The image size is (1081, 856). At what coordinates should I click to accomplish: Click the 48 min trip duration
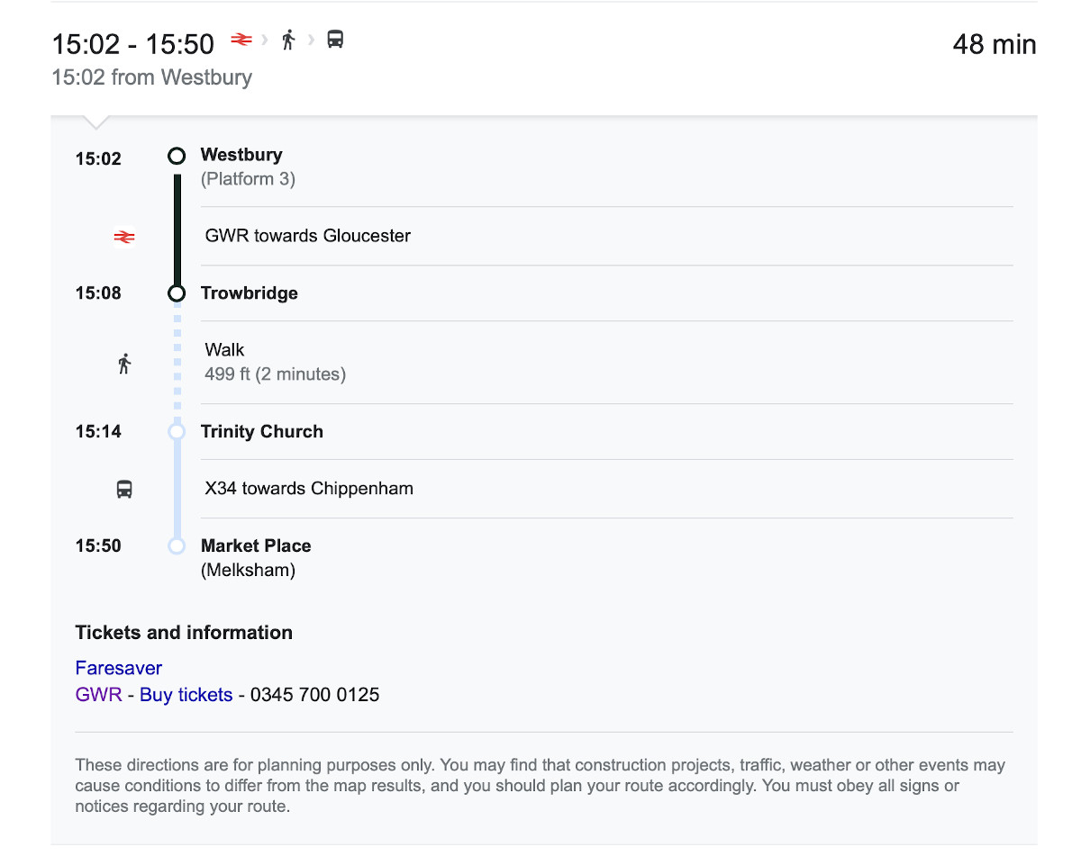point(995,45)
